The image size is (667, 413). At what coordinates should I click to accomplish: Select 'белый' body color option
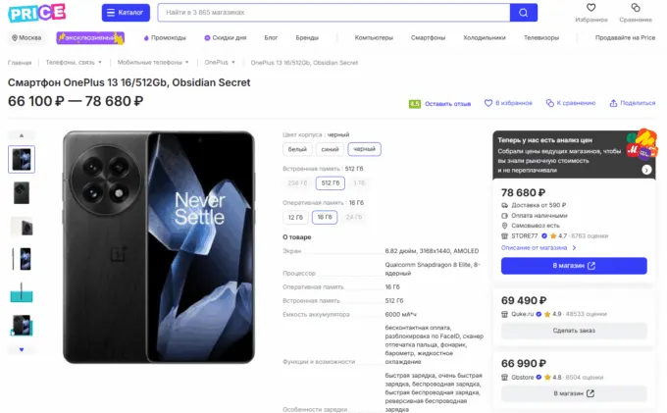(x=296, y=149)
